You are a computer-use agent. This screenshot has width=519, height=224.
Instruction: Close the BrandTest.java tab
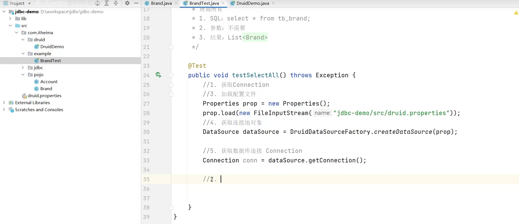[223, 3]
